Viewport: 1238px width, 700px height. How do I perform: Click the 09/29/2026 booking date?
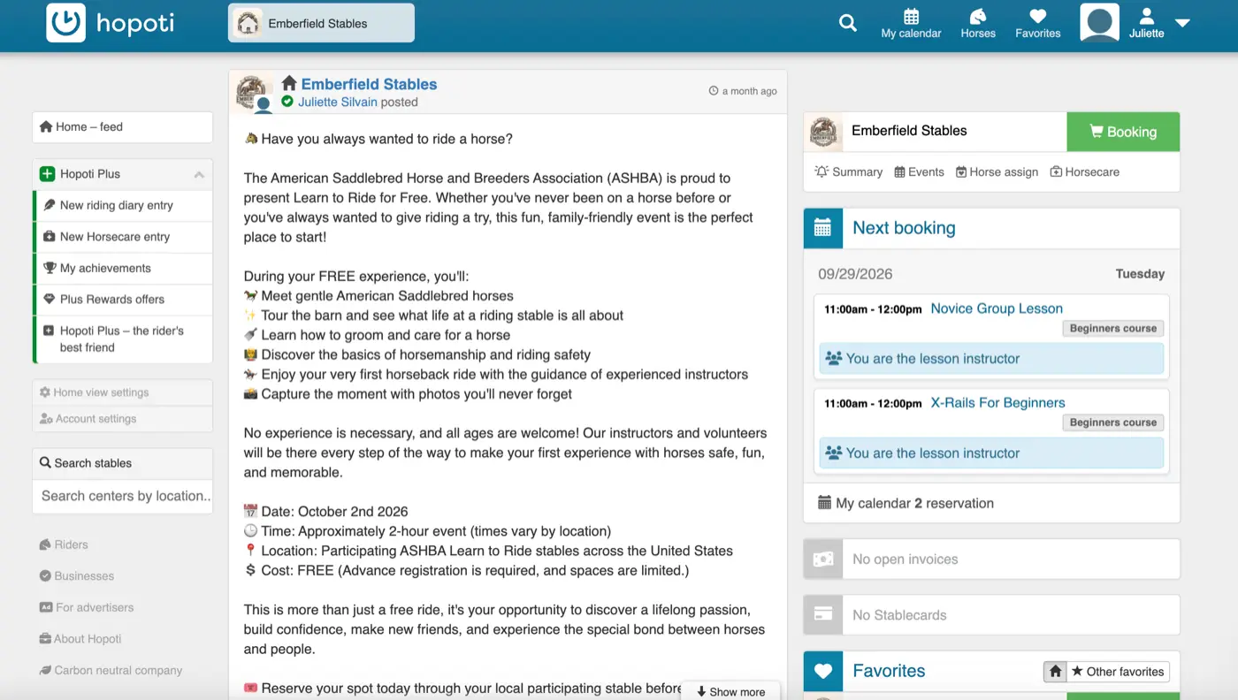click(x=855, y=274)
